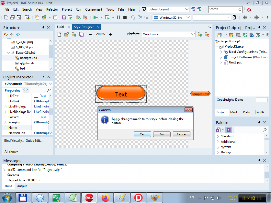
Task: Expand the Standard palette category
Action: pos(218,136)
